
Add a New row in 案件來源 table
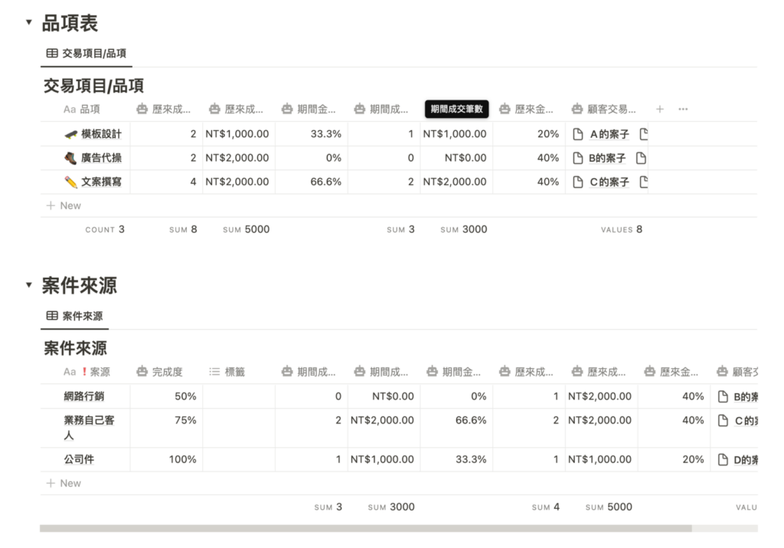click(64, 483)
